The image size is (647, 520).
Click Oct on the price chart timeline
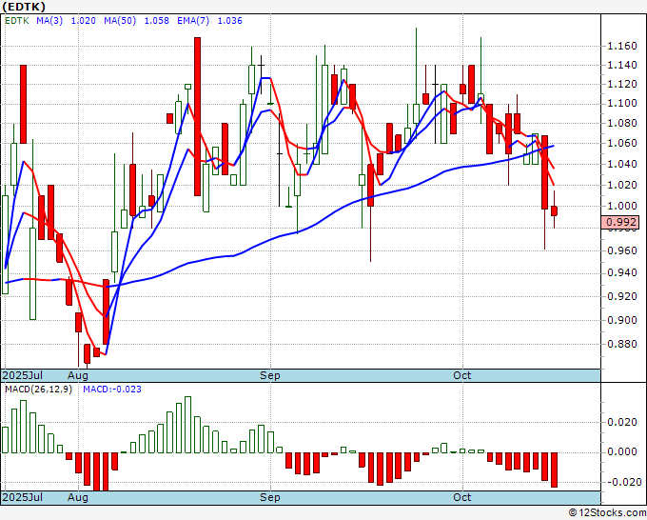(x=462, y=375)
